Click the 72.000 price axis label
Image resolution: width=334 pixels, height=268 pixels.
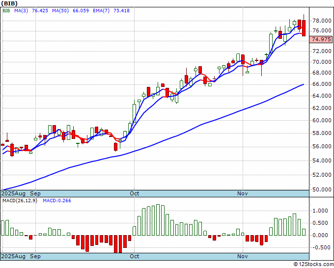(x=322, y=51)
